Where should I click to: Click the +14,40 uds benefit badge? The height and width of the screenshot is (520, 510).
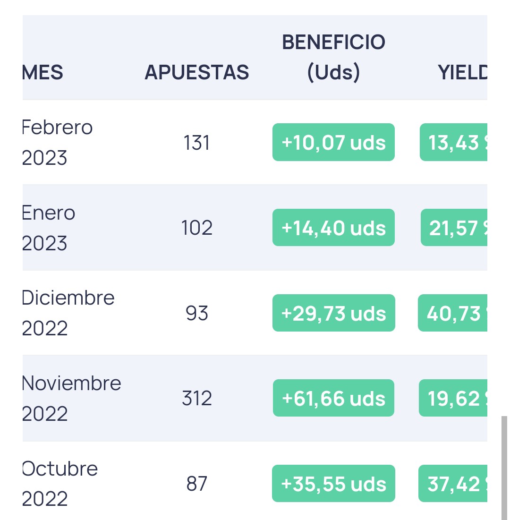coord(333,228)
